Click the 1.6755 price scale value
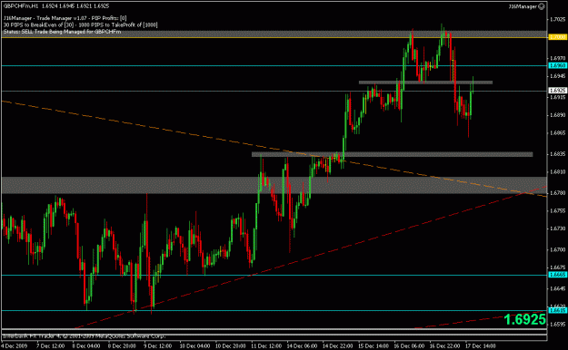This screenshot has height=350, width=568. 558,210
